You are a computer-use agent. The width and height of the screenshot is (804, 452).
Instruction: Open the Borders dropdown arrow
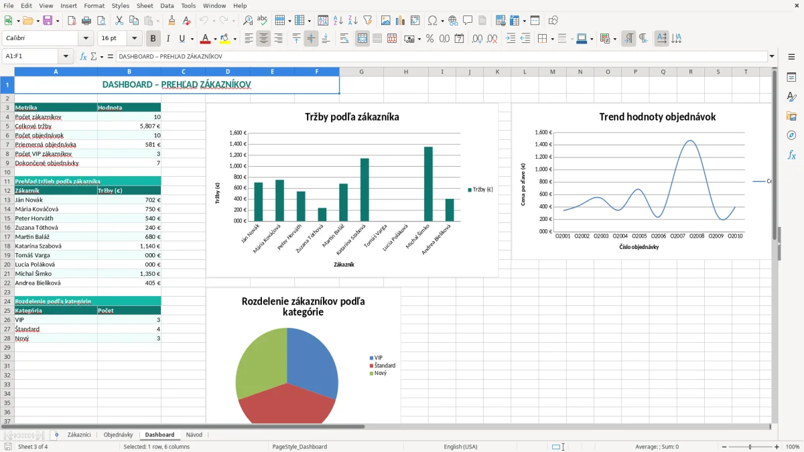click(x=553, y=39)
